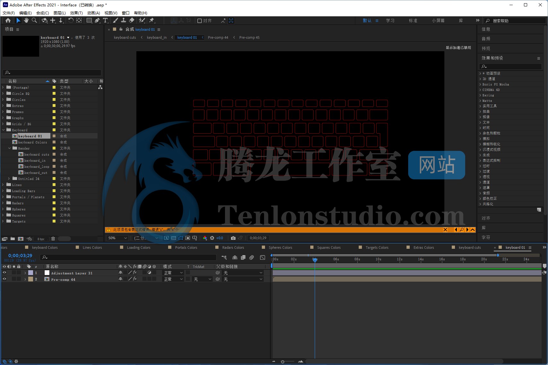Adjust the +0.0 exposure value
This screenshot has height=365, width=548.
click(220, 238)
